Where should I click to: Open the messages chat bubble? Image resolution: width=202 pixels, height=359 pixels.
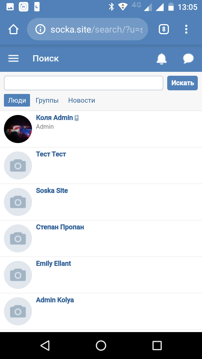pyautogui.click(x=188, y=59)
